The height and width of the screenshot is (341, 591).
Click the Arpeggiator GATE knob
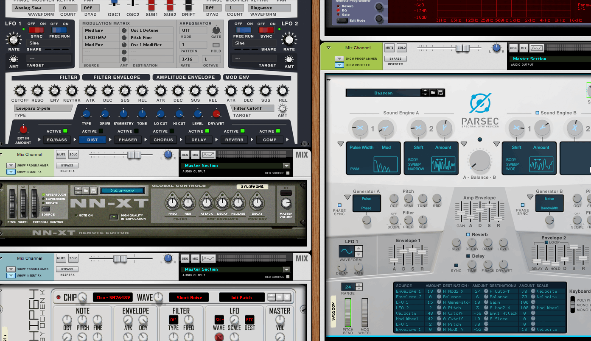point(216,30)
